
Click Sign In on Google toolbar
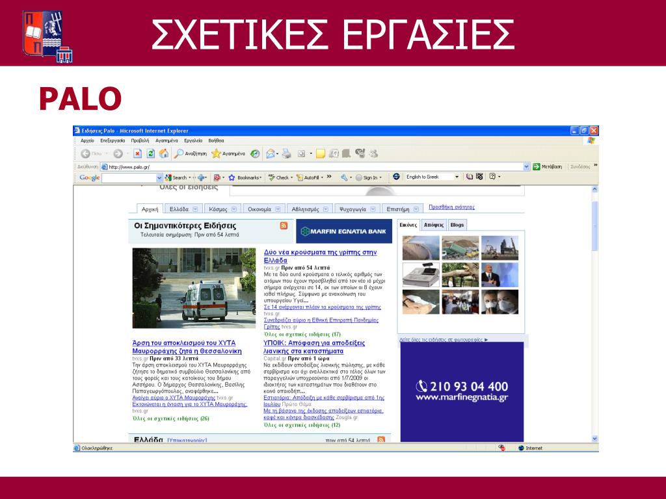pos(367,177)
